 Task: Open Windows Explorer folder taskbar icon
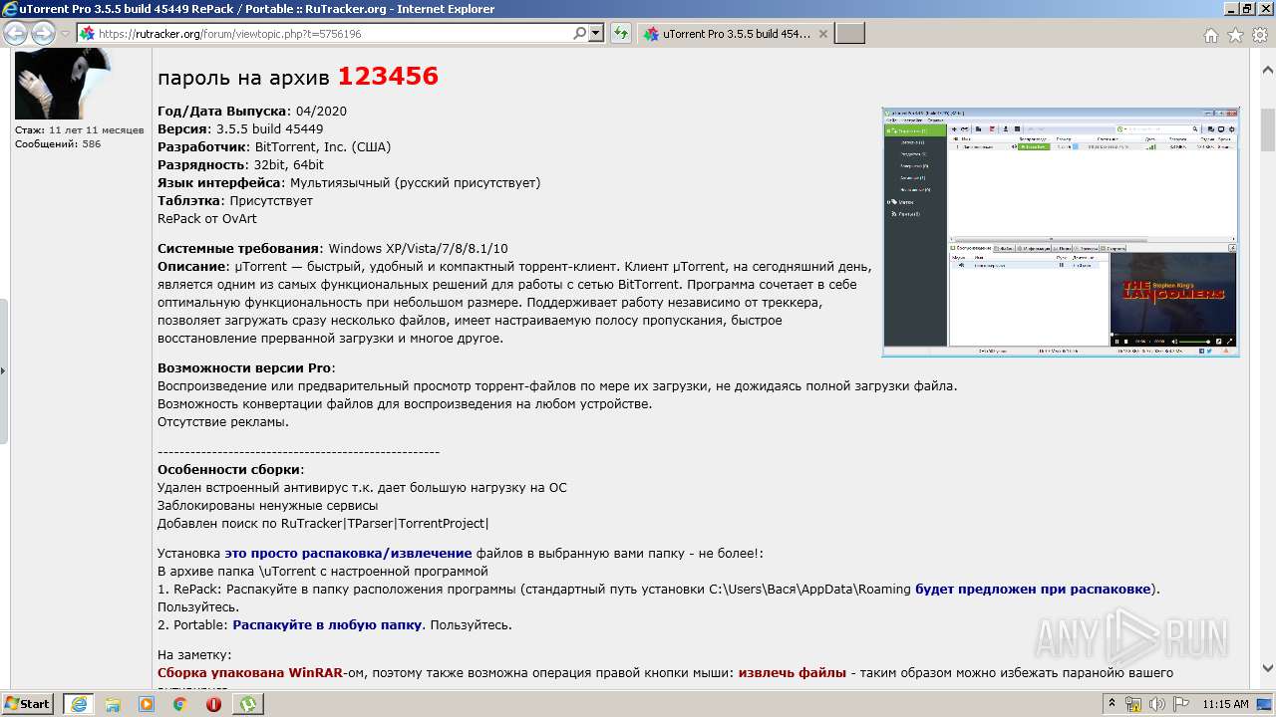click(x=113, y=703)
